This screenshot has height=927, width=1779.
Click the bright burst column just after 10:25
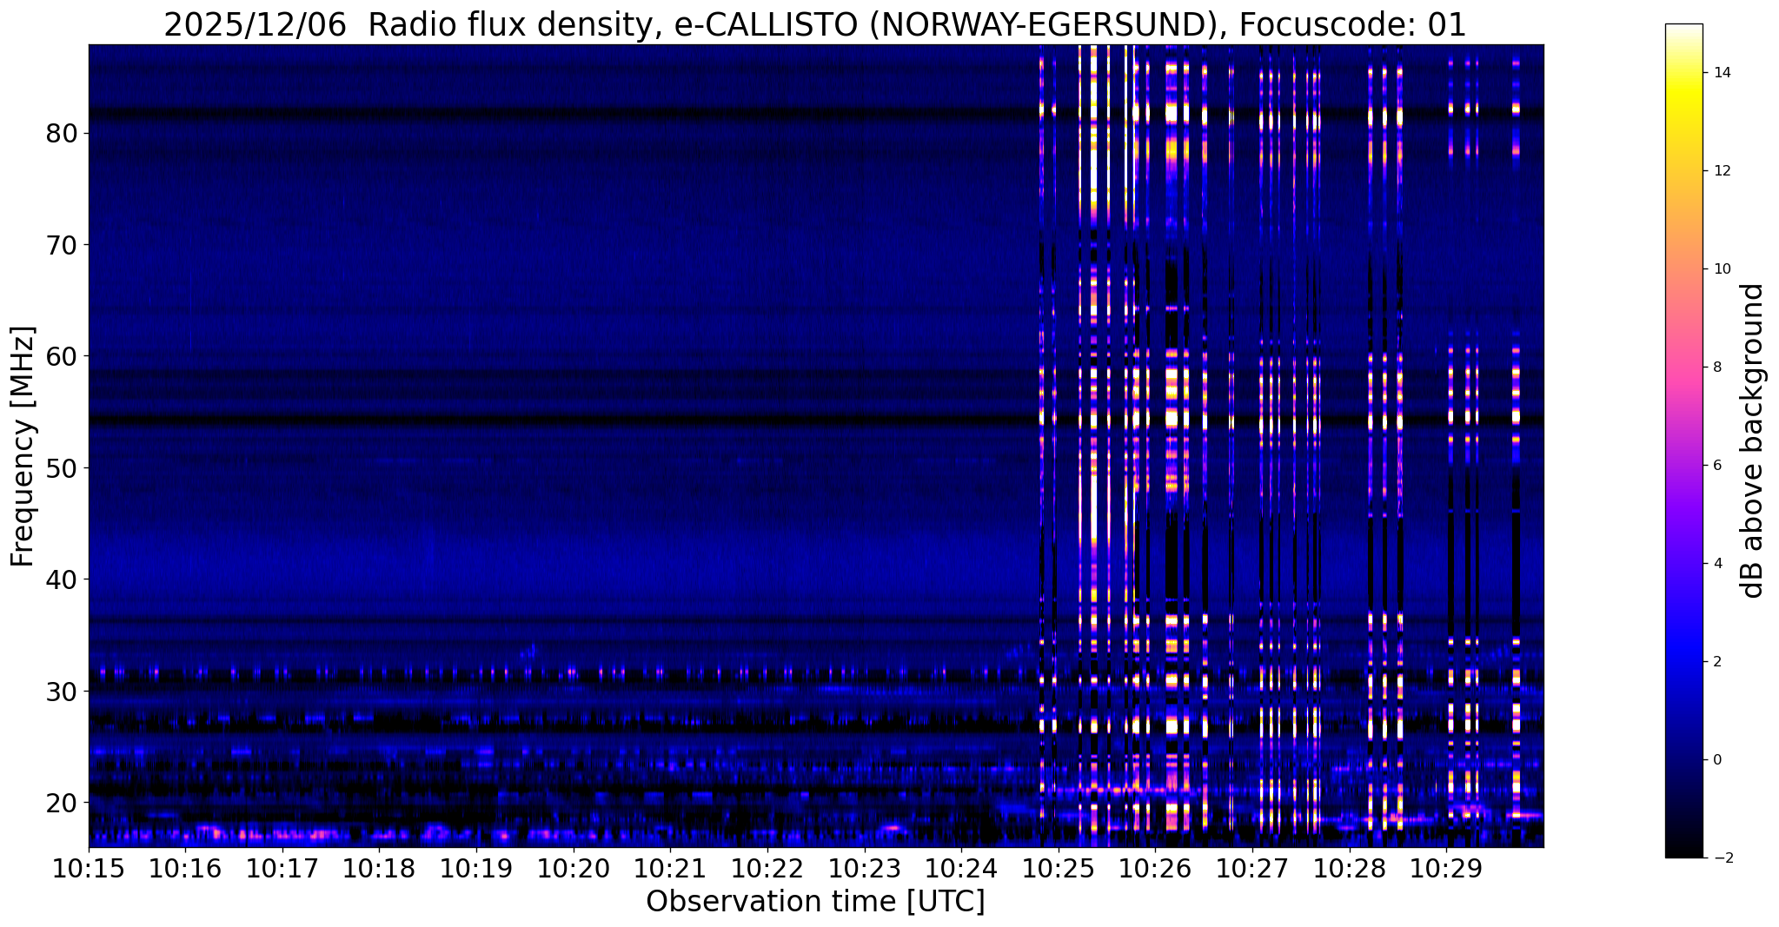1093,446
